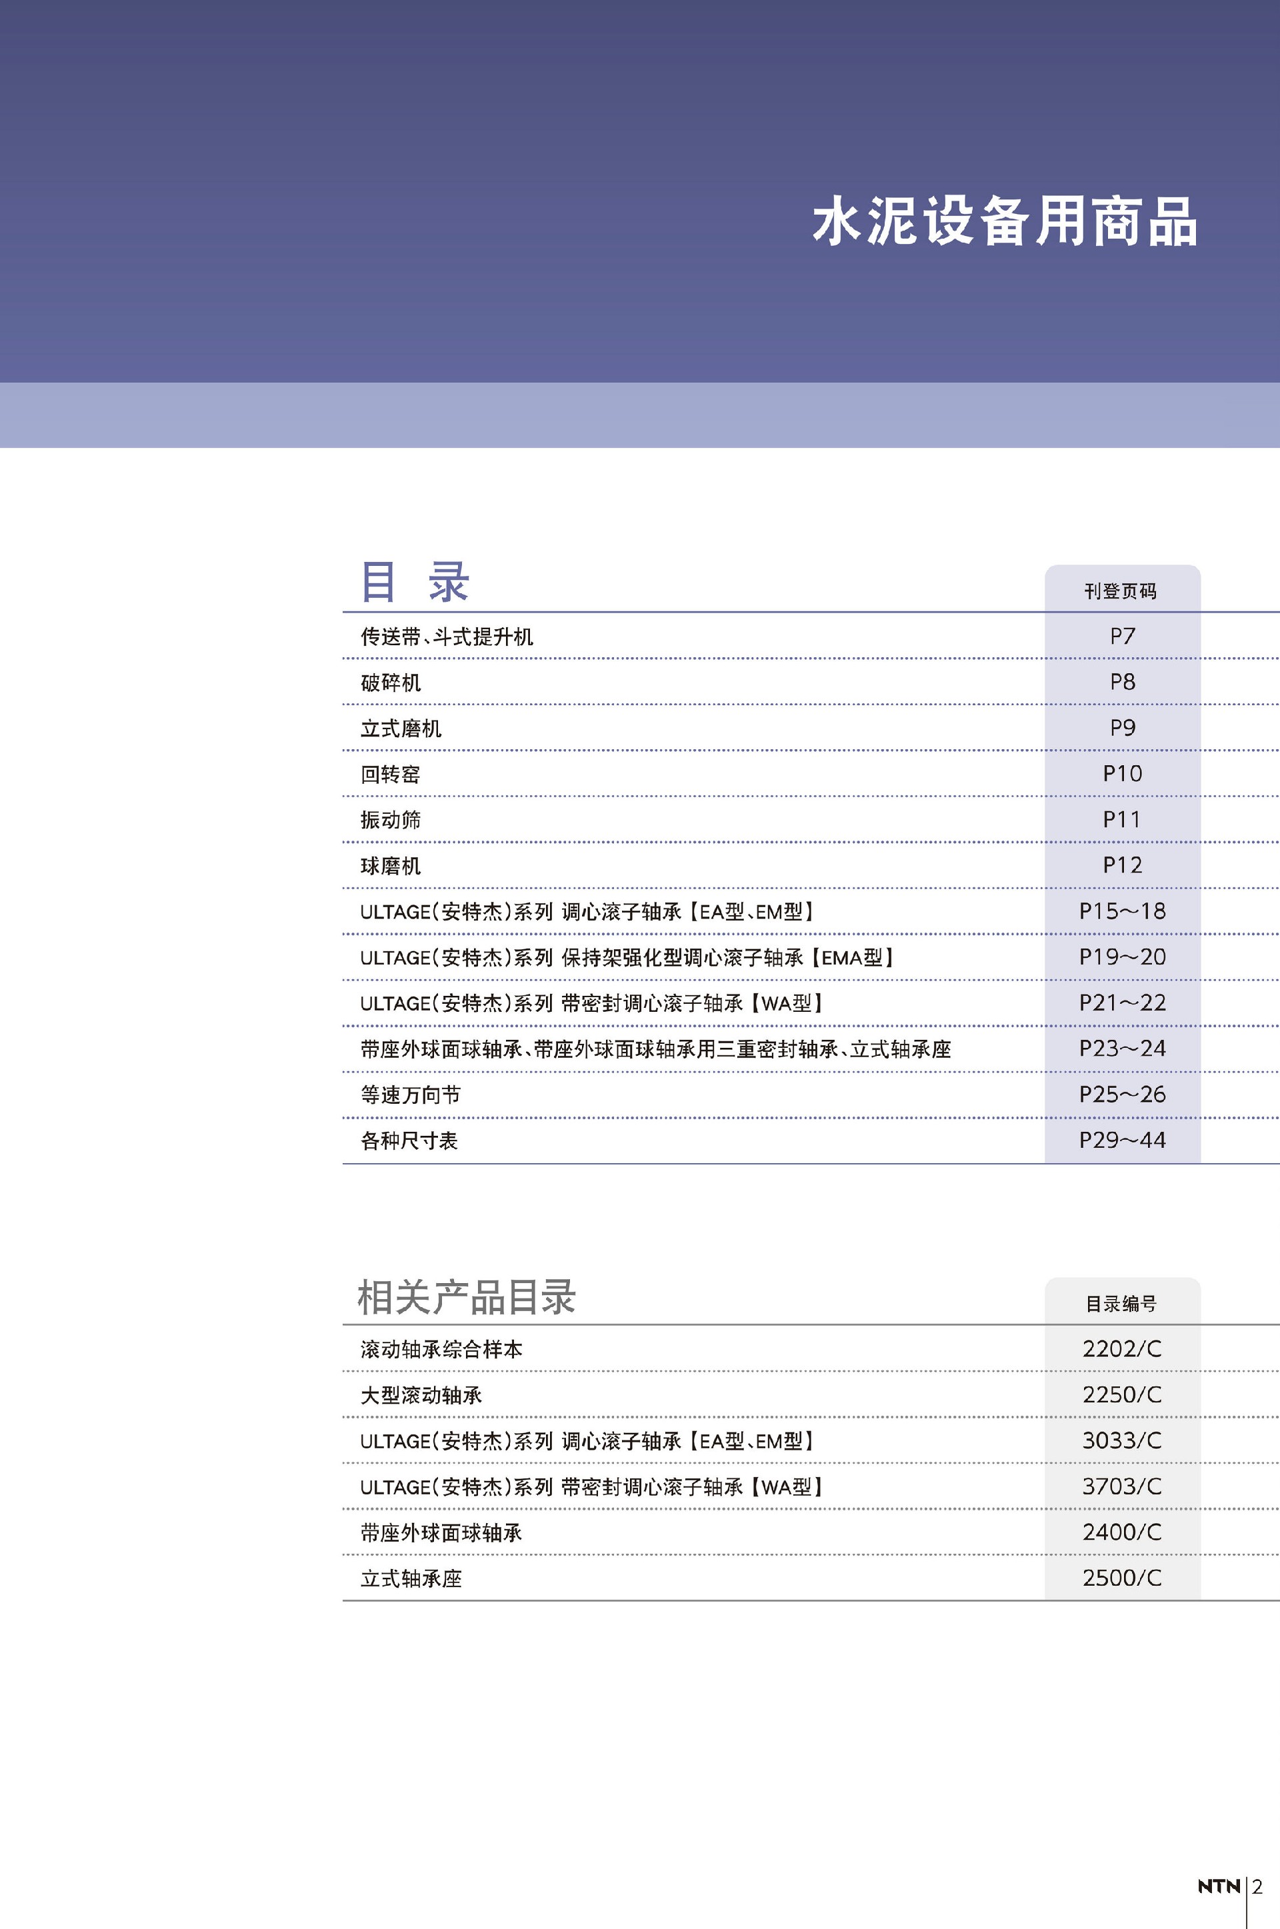Click page number P8
Viewport: 1280px width, 1929px height.
1123,681
